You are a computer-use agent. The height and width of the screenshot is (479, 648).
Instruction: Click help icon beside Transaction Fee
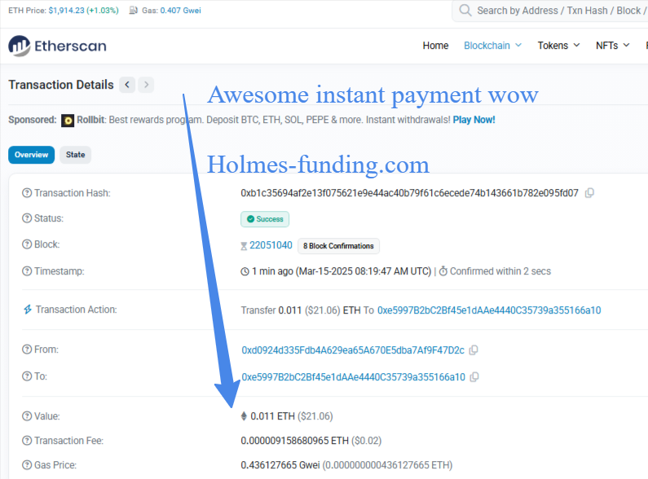pyautogui.click(x=27, y=441)
